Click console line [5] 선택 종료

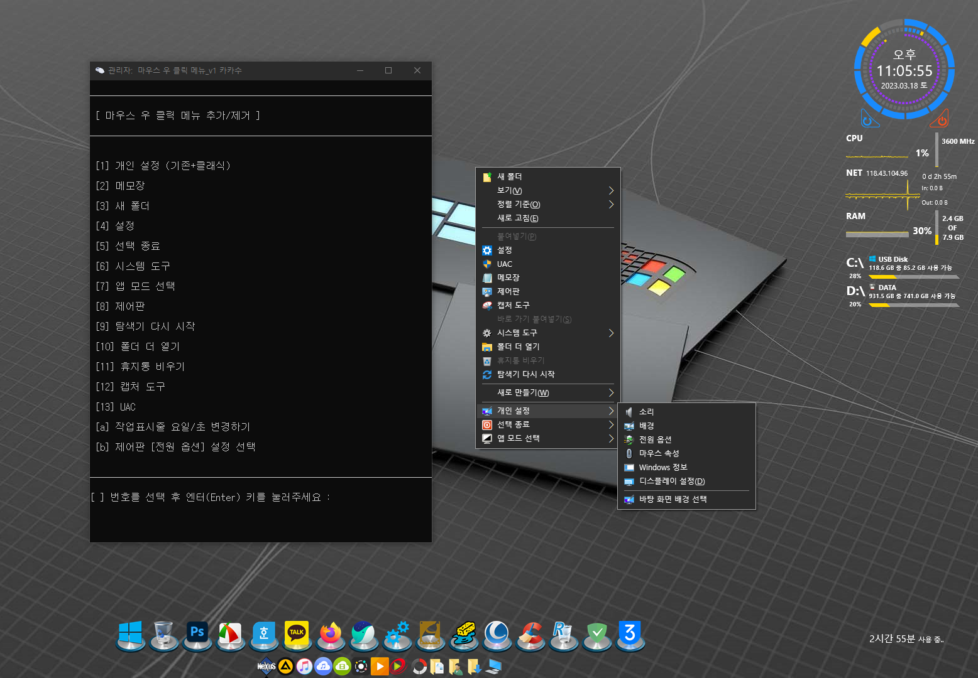128,246
